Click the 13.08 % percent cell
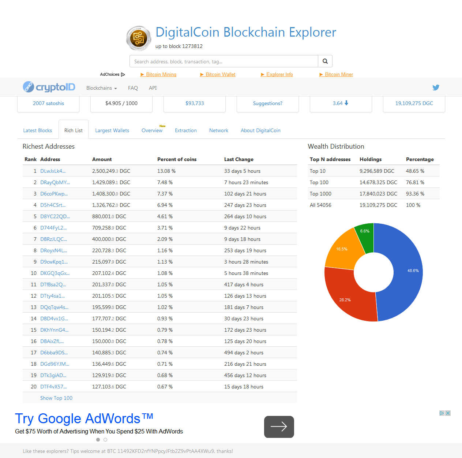The width and height of the screenshot is (462, 458). 166,171
